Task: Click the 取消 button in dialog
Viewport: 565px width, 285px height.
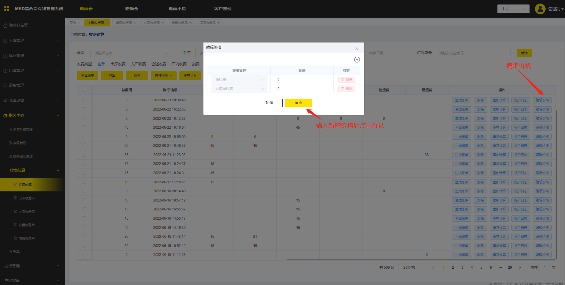Action: [x=269, y=103]
